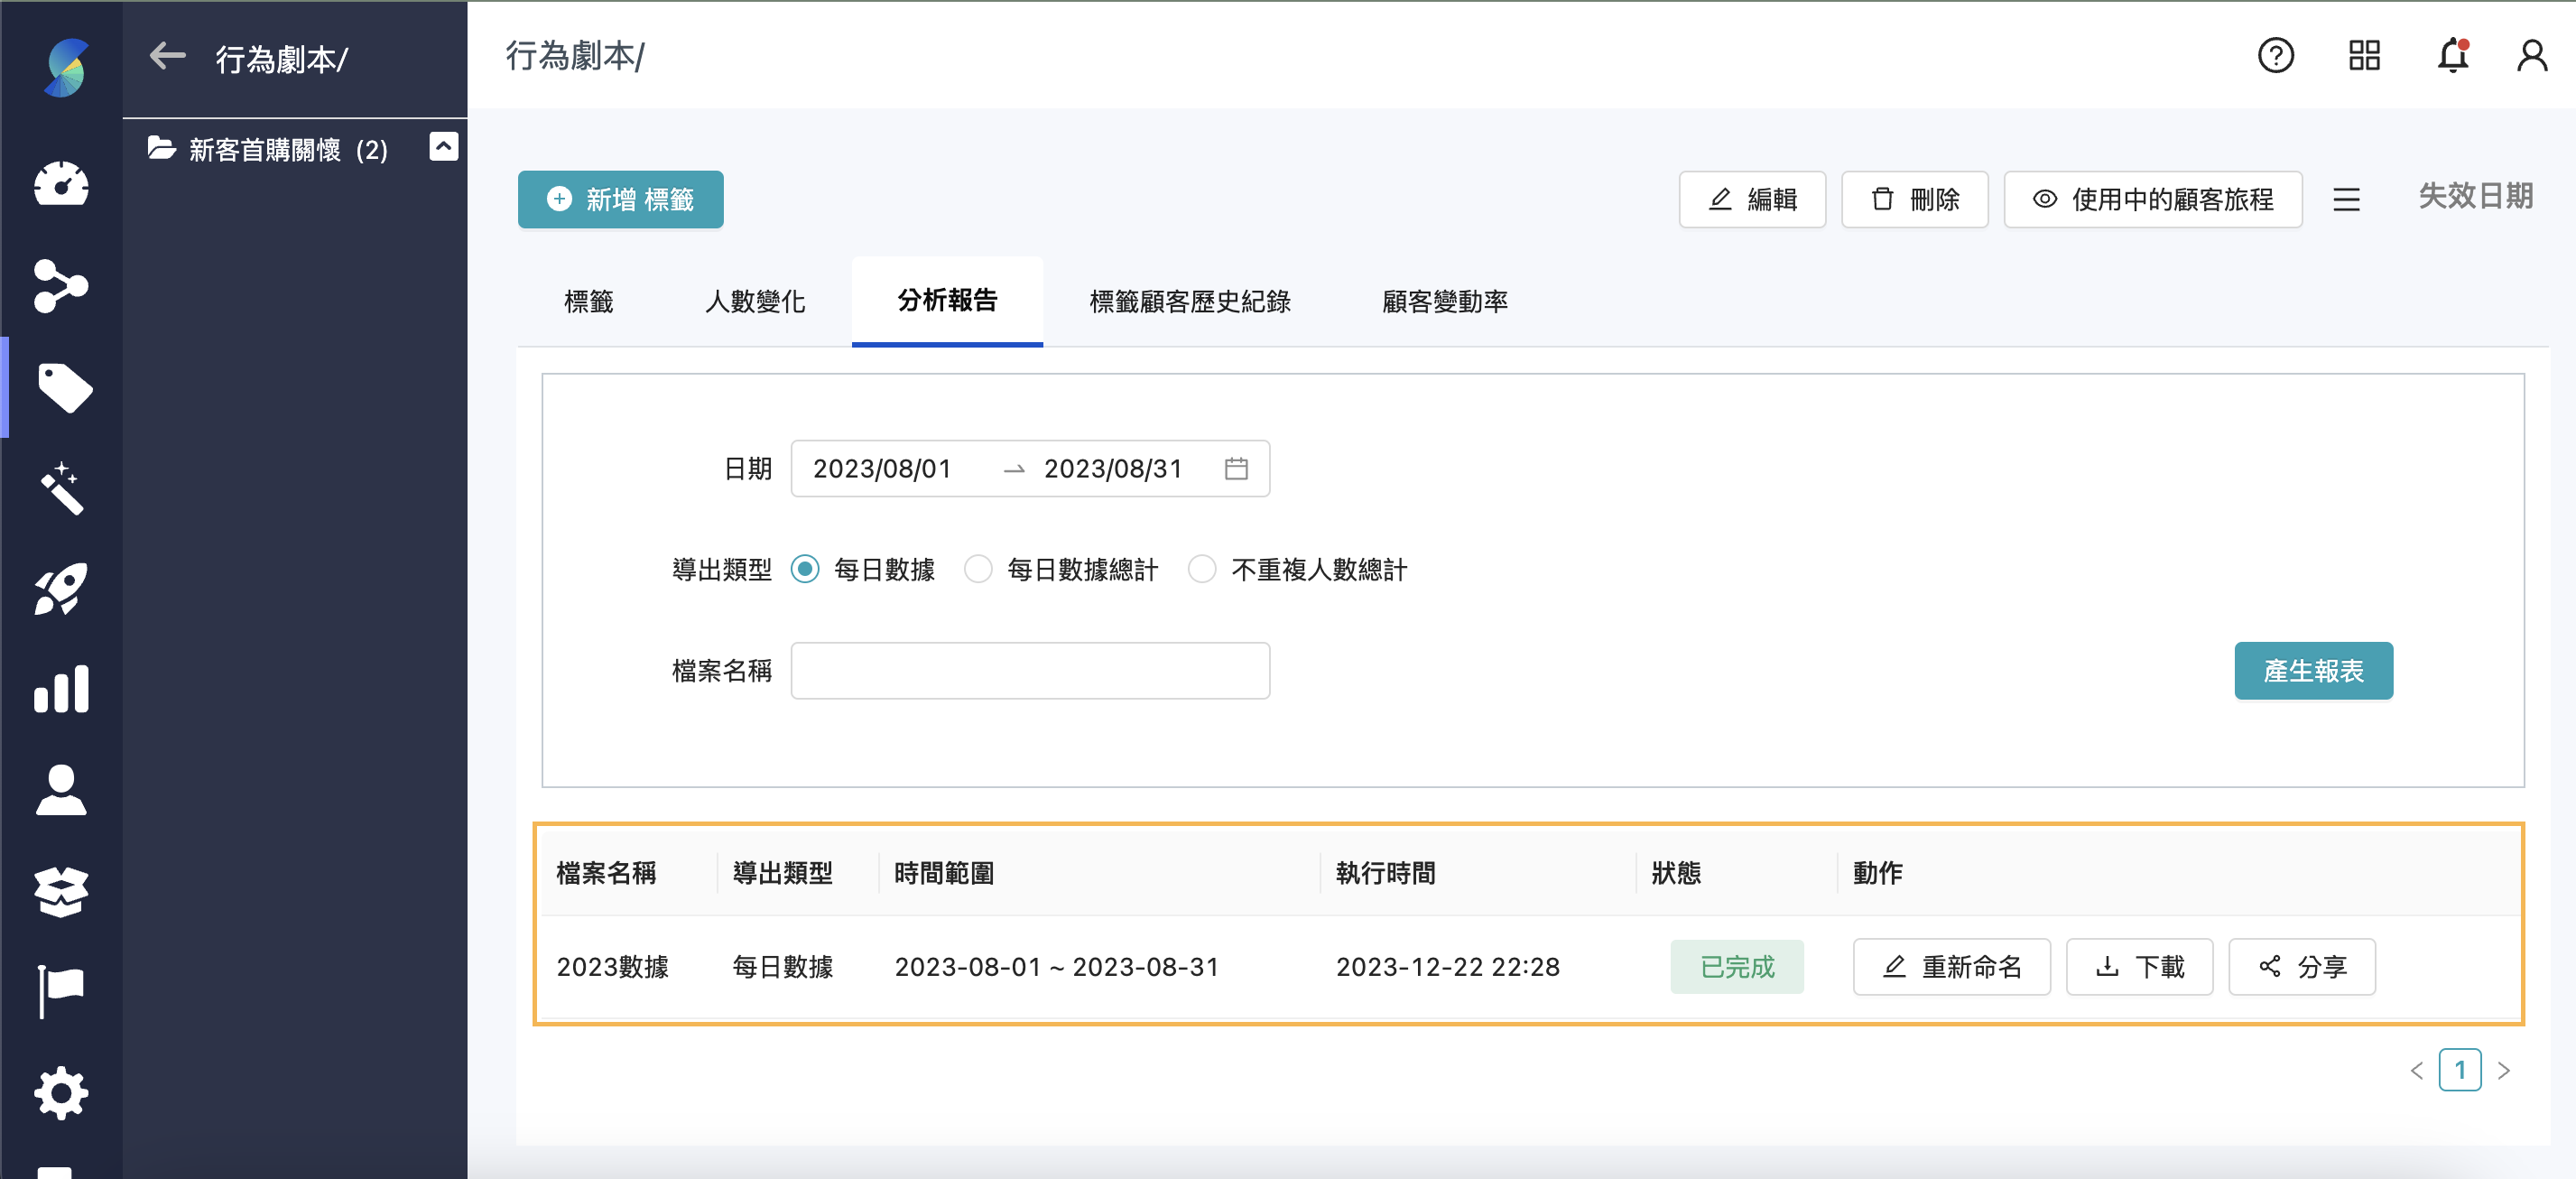
Task: Select the 每日數據 radio button
Action: coord(804,569)
